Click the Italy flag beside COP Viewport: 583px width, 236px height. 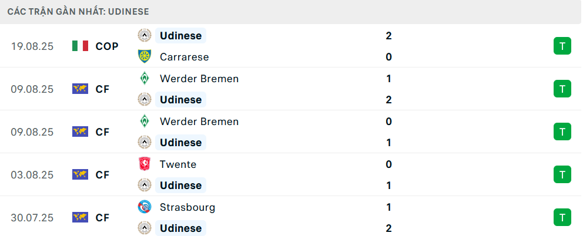80,46
